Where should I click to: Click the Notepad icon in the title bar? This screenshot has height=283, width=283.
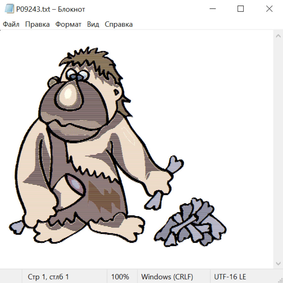pyautogui.click(x=9, y=9)
